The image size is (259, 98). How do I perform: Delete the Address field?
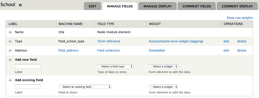[242, 50]
